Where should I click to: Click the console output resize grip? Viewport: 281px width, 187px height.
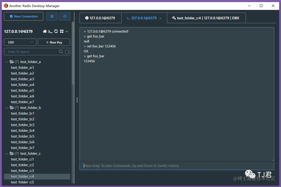click(x=273, y=160)
